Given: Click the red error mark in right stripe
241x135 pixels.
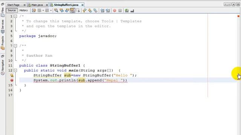Looking at the screenshot, I should click(x=238, y=16).
